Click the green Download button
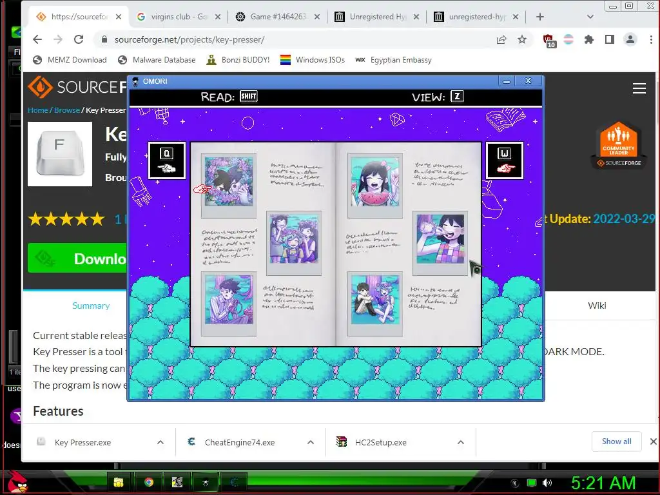The height and width of the screenshot is (495, 660). (x=77, y=258)
